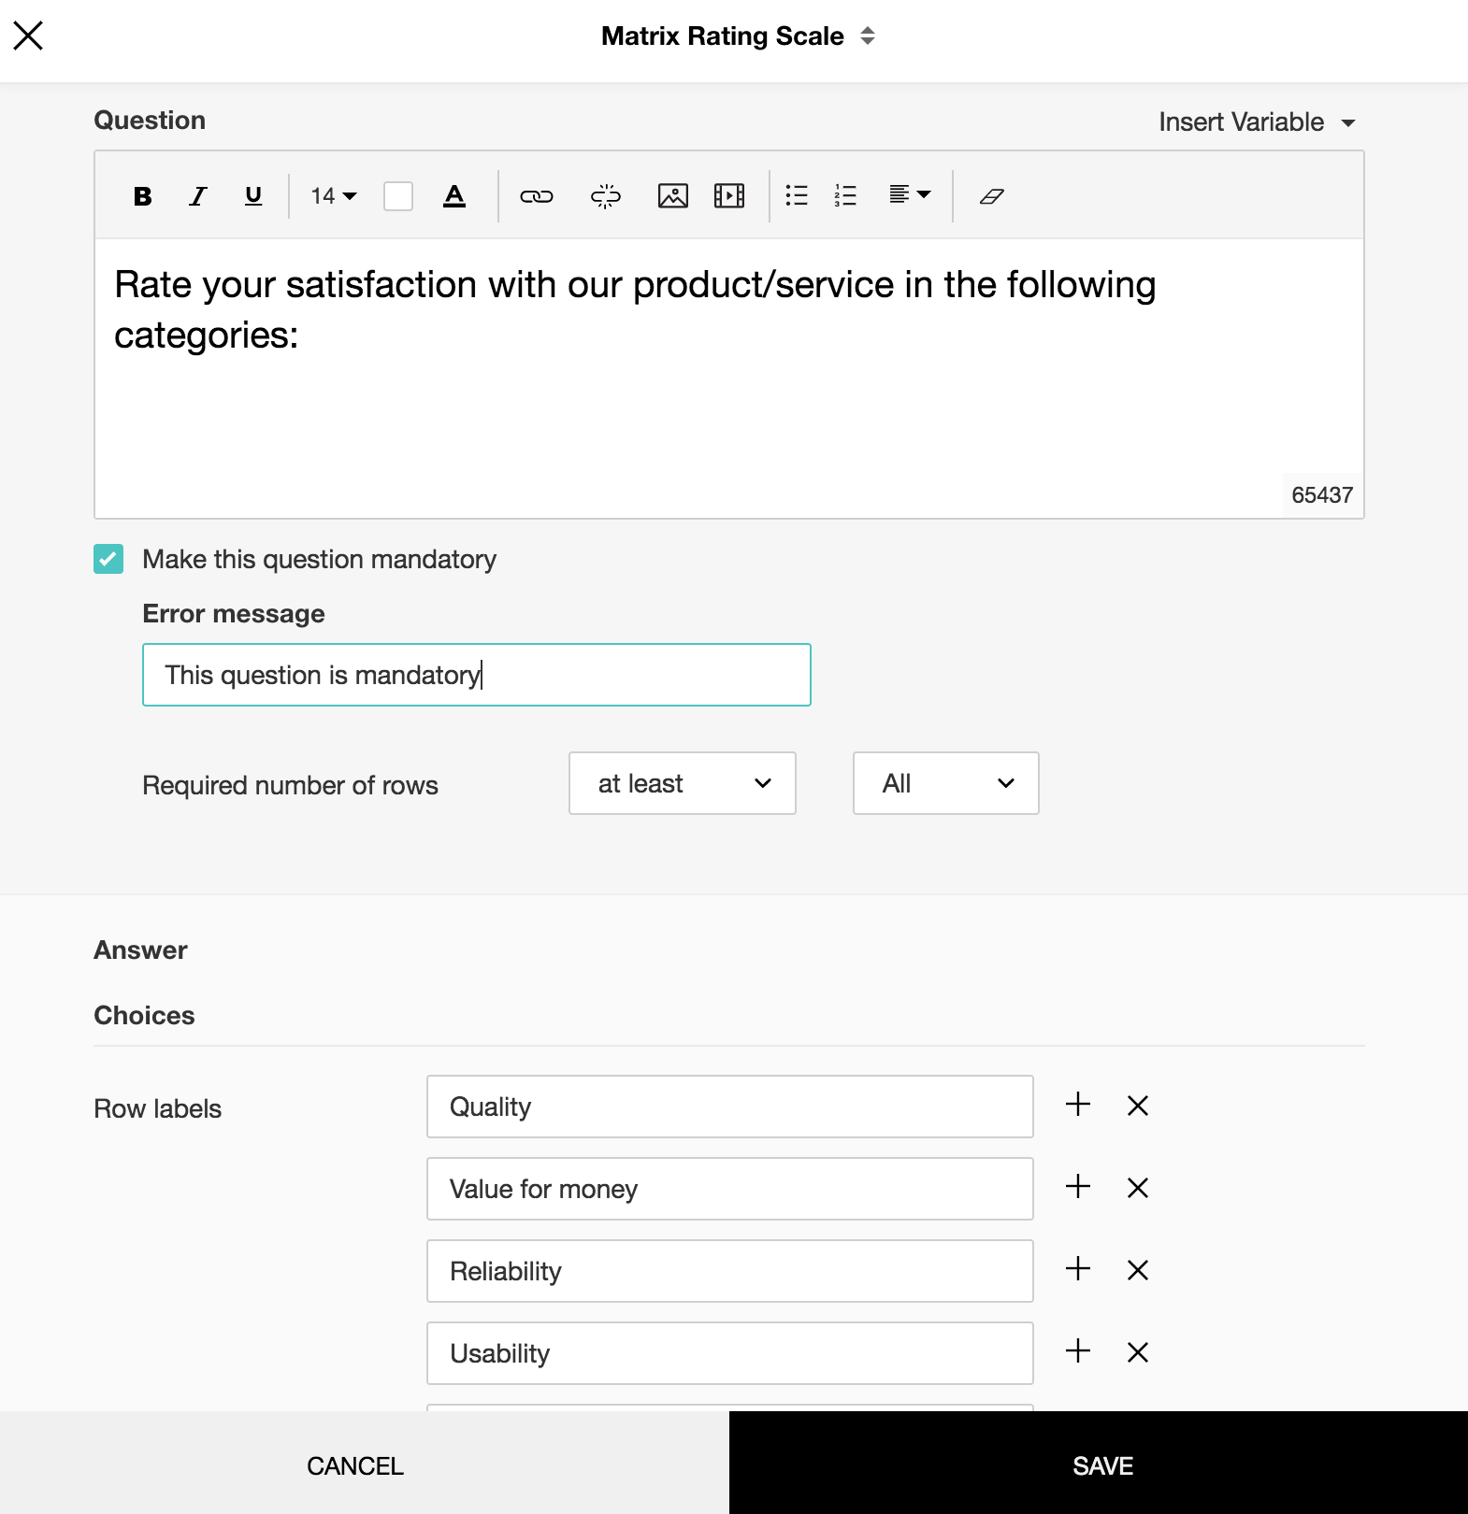Edit the Usability row label
1468x1514 pixels.
(x=730, y=1353)
